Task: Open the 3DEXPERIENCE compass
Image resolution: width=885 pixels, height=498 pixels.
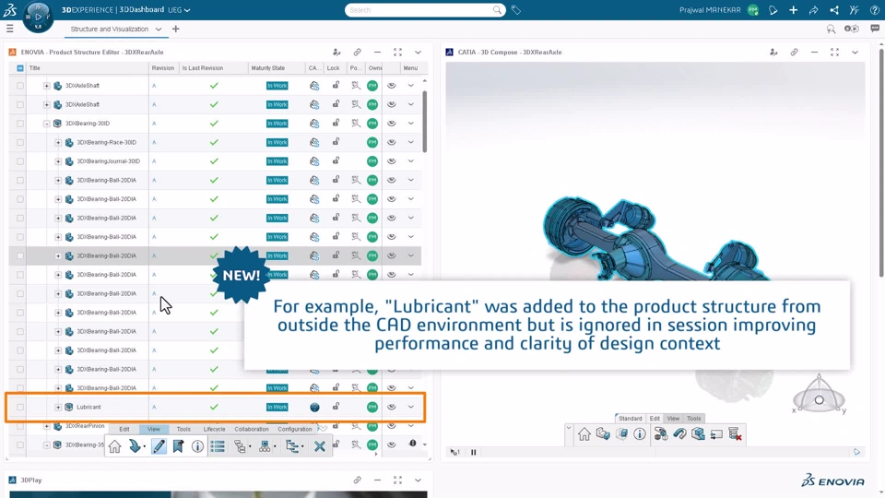Action: tap(38, 17)
